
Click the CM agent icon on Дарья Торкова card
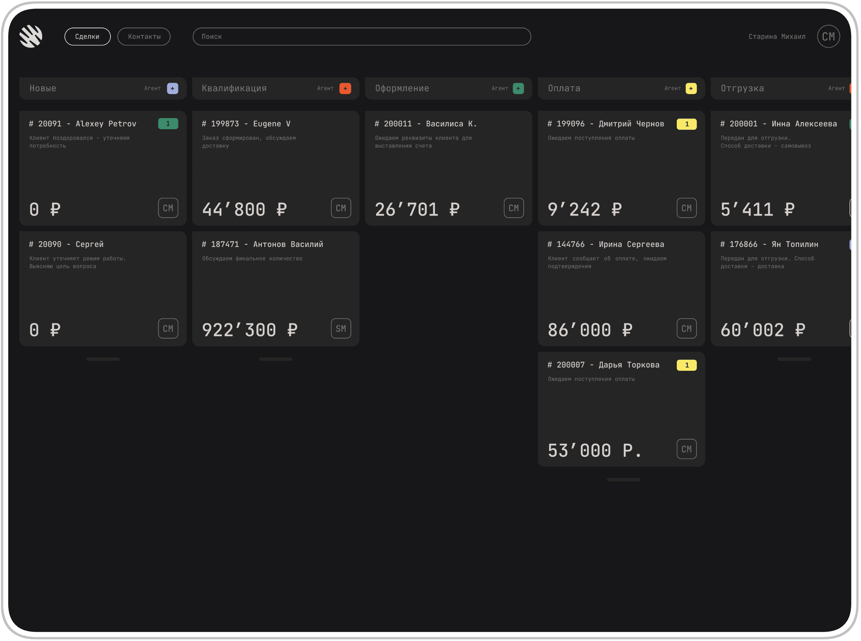686,449
